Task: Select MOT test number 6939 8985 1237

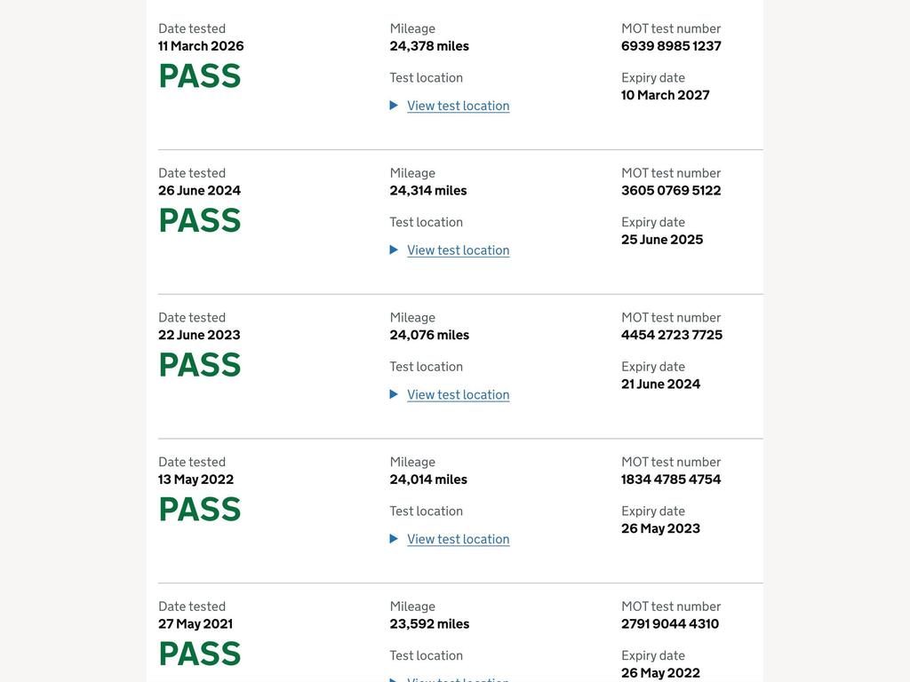Action: 671,46
